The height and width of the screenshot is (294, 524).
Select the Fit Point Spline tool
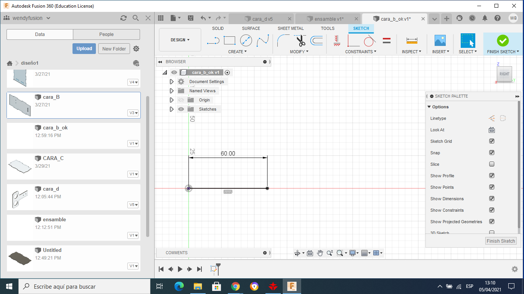[263, 40]
